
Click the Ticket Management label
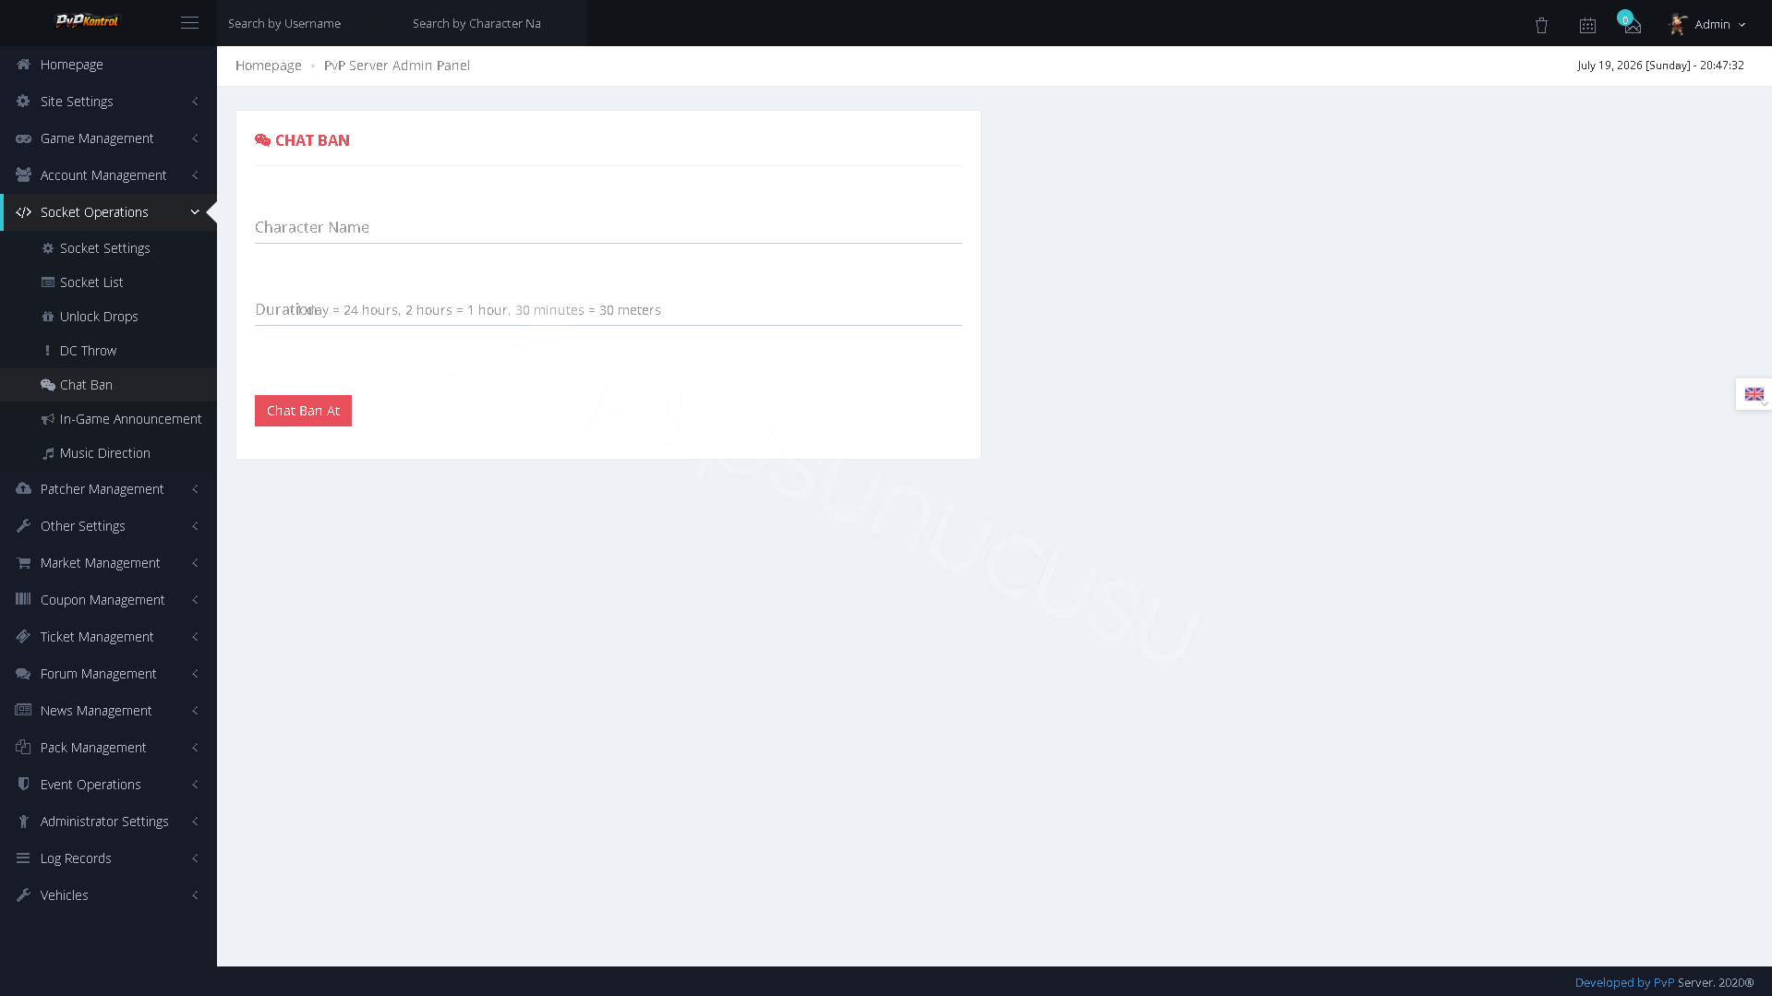tap(97, 637)
